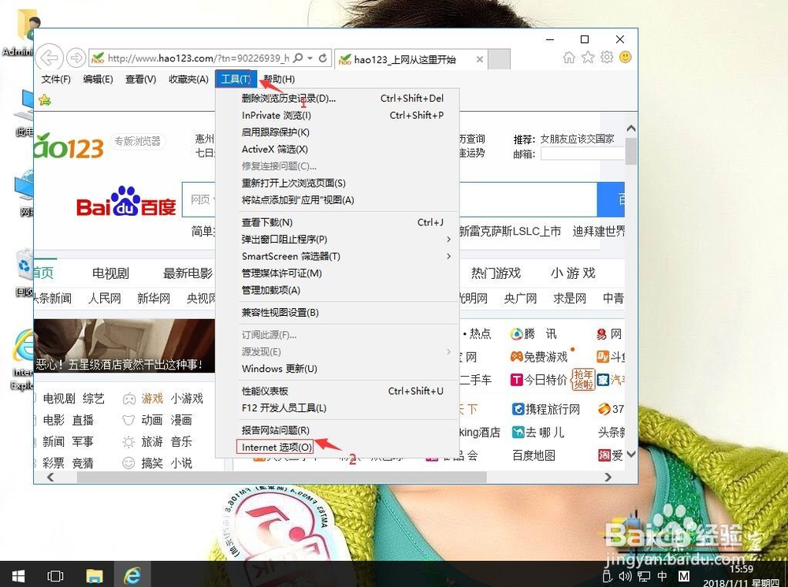Select Internet Explorer taskbar icon
The width and height of the screenshot is (788, 587).
click(132, 575)
